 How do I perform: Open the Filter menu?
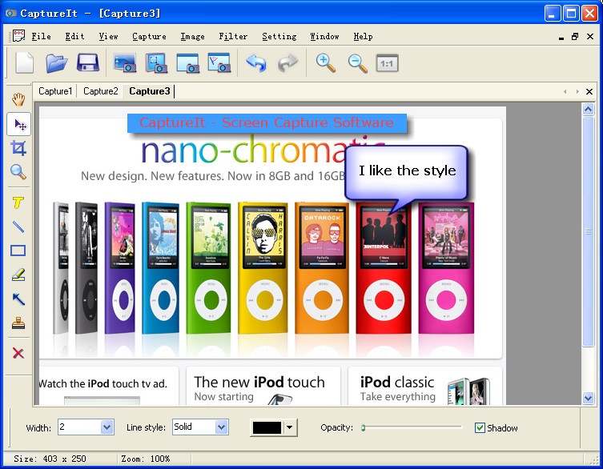coord(233,36)
